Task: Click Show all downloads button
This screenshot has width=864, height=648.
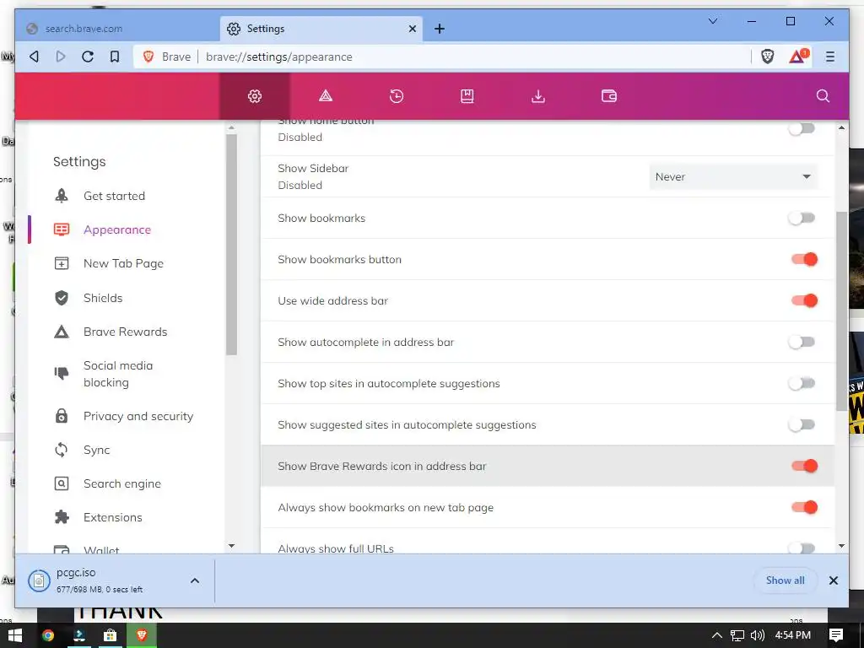Action: click(x=785, y=580)
